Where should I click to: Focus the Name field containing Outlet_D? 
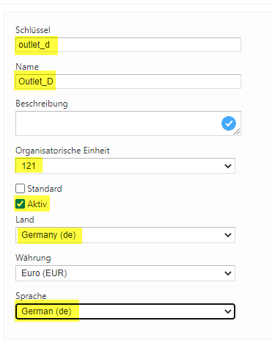pyautogui.click(x=128, y=82)
